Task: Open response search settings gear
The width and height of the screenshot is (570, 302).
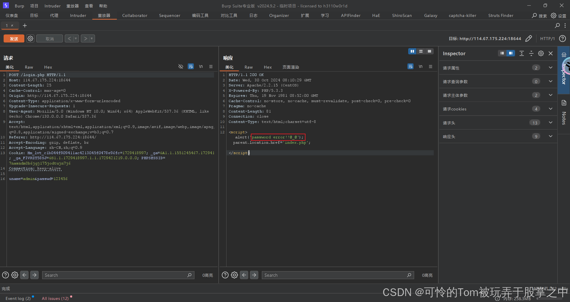Action: [235, 275]
